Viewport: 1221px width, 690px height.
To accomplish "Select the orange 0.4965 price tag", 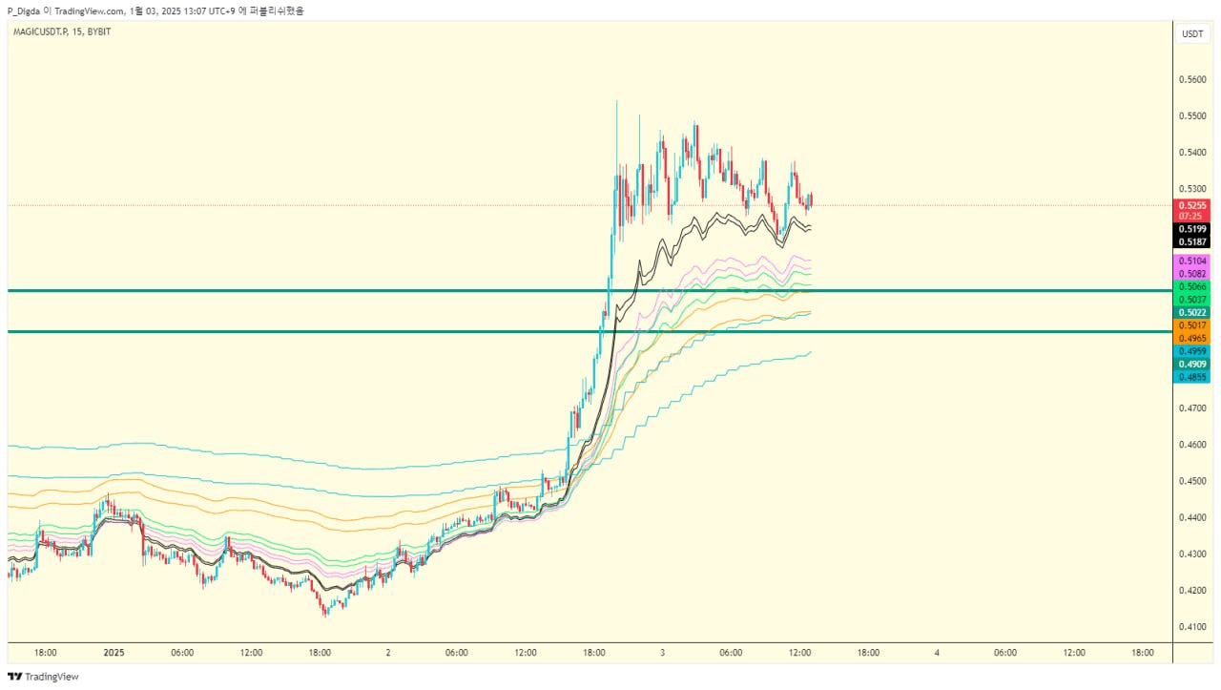I will [x=1192, y=338].
